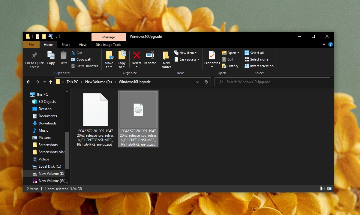Click the Pin to Quick access icon
Screen dimensions: 360x215
[34, 55]
